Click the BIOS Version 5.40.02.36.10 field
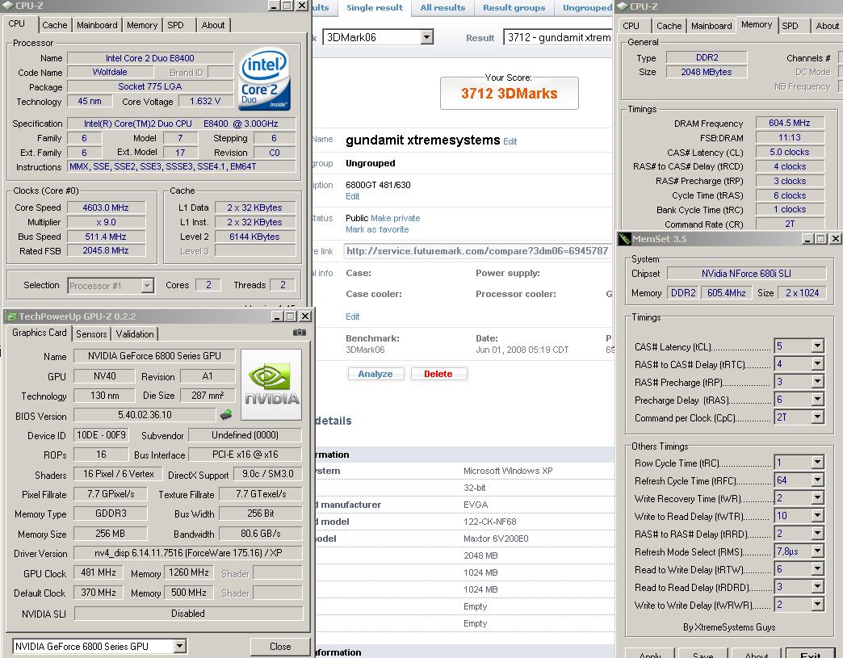 (x=145, y=414)
